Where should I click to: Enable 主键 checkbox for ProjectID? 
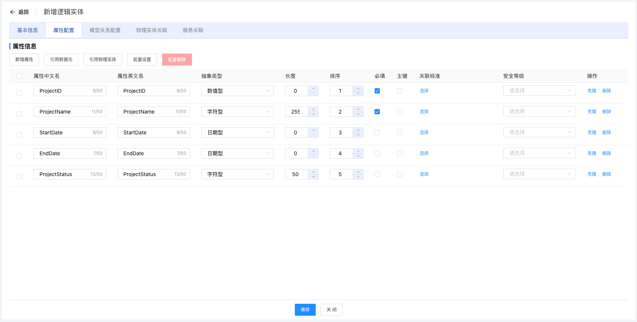[x=400, y=91]
